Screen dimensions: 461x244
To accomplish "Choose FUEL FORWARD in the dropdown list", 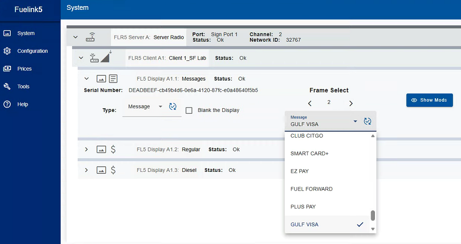I will click(x=311, y=189).
